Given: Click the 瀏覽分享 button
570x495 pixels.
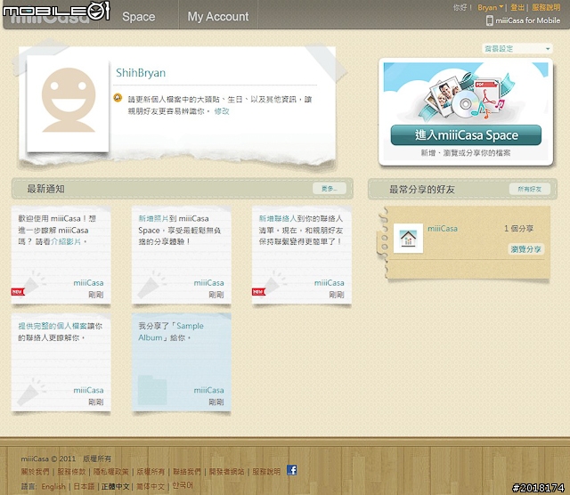Looking at the screenshot, I should (x=525, y=249).
